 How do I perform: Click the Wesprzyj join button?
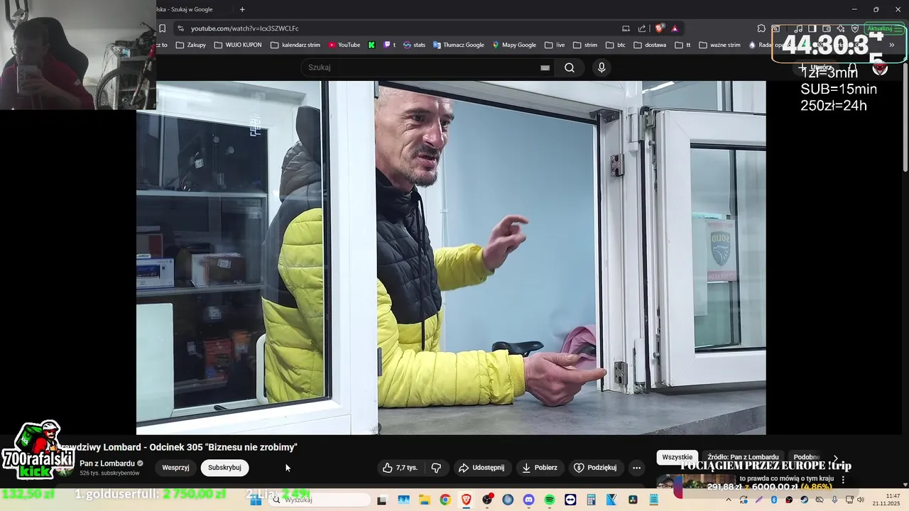tap(175, 468)
